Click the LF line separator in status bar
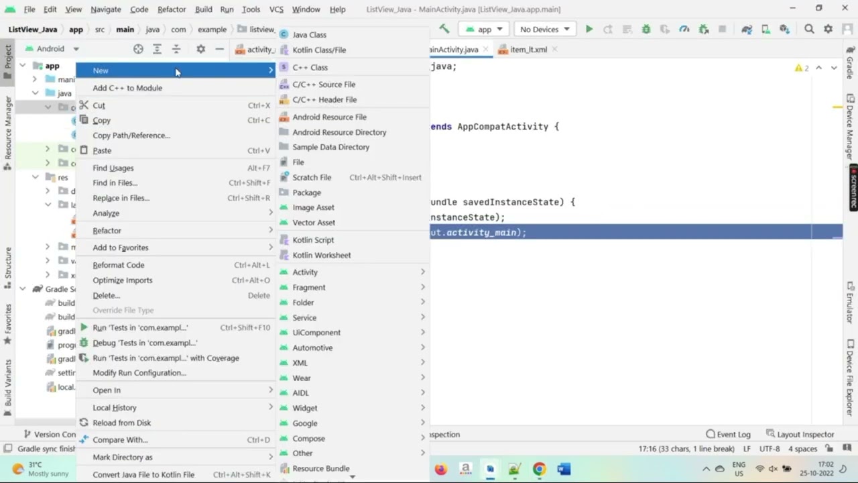This screenshot has height=483, width=858. pos(747,449)
